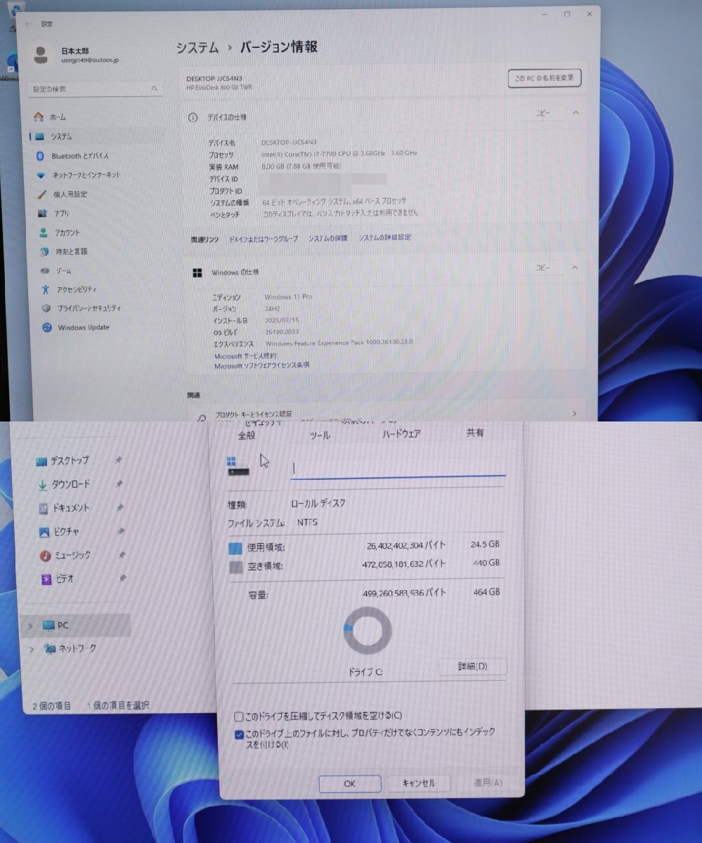Open アカウント settings
The width and height of the screenshot is (702, 843).
(59, 233)
